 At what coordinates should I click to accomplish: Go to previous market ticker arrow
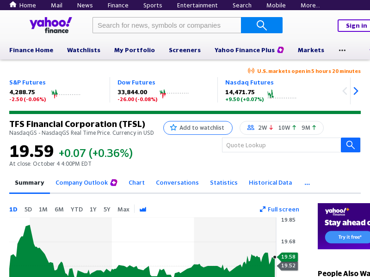click(345, 91)
